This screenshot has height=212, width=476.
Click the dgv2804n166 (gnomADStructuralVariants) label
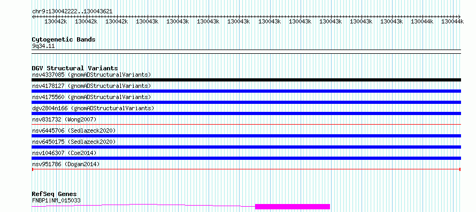[x=93, y=108]
